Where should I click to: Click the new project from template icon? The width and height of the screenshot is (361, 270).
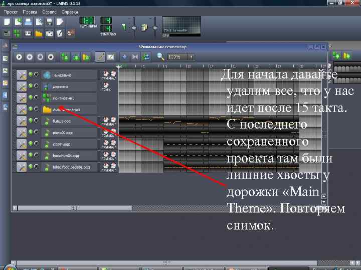pyautogui.click(x=18, y=22)
